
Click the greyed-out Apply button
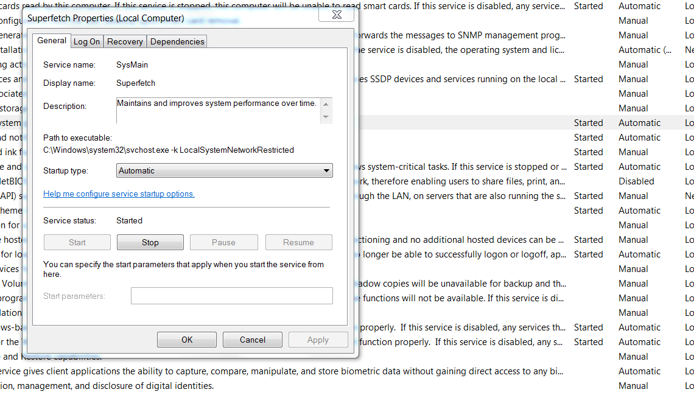(x=318, y=340)
